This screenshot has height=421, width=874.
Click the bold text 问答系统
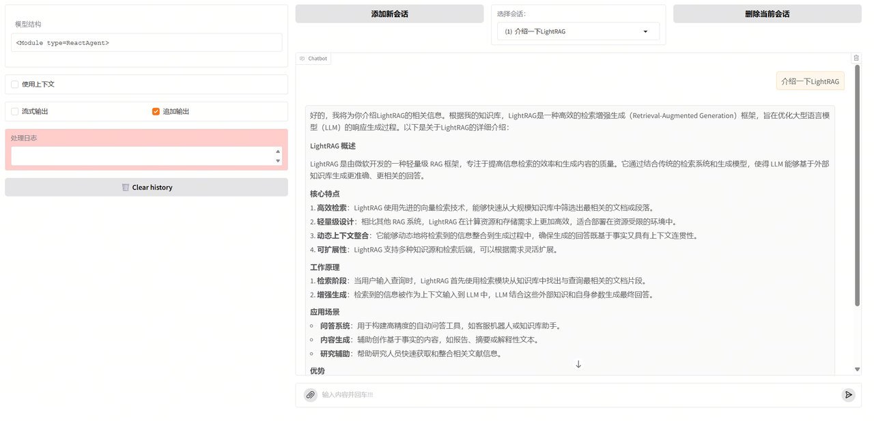click(x=335, y=325)
